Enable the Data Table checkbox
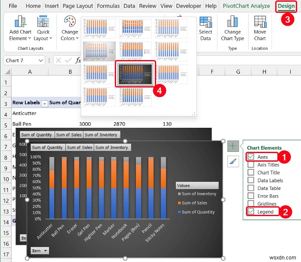 coord(251,188)
